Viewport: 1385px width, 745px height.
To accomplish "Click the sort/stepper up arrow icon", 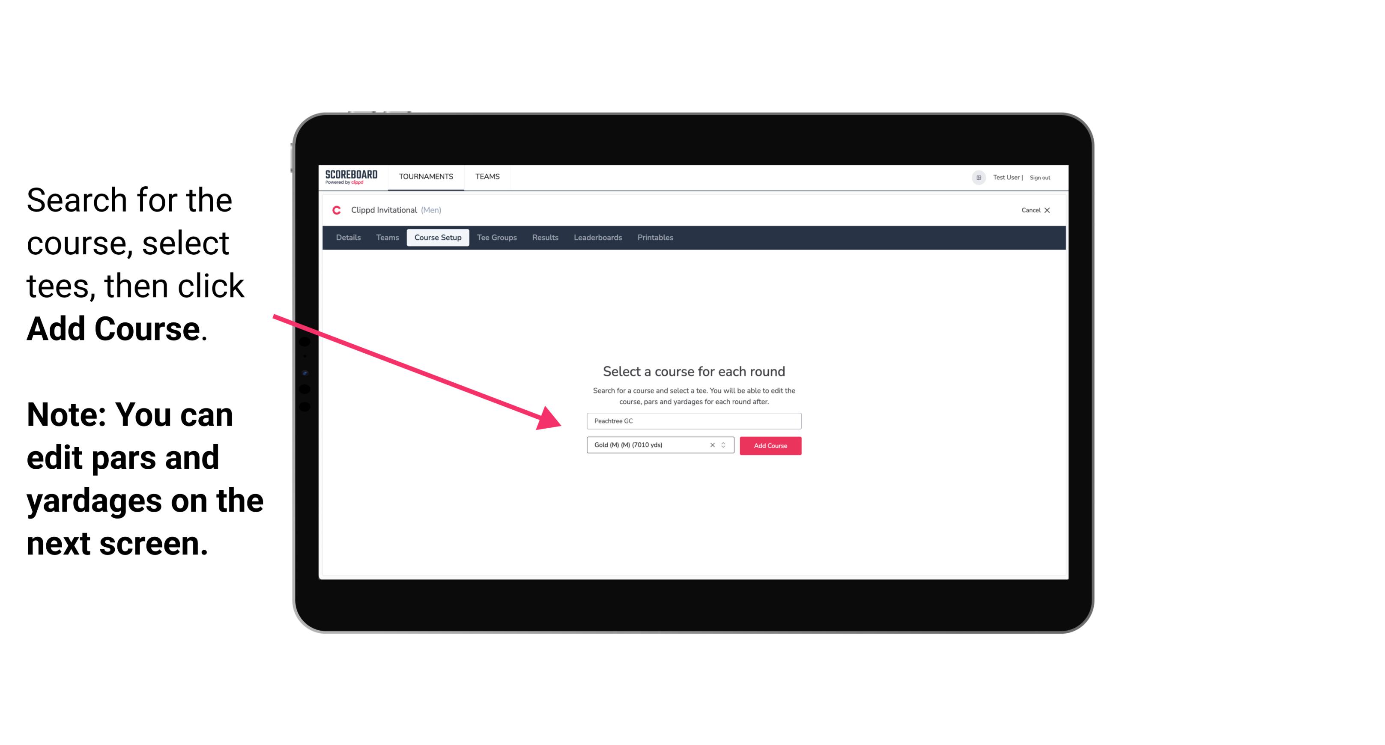I will tap(725, 444).
